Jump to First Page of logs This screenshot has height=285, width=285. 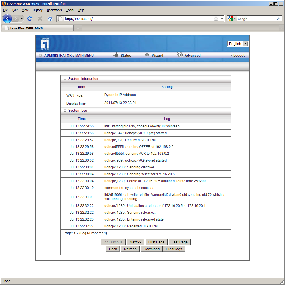(x=156, y=242)
